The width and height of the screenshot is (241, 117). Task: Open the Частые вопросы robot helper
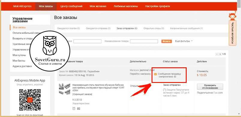coord(232,16)
